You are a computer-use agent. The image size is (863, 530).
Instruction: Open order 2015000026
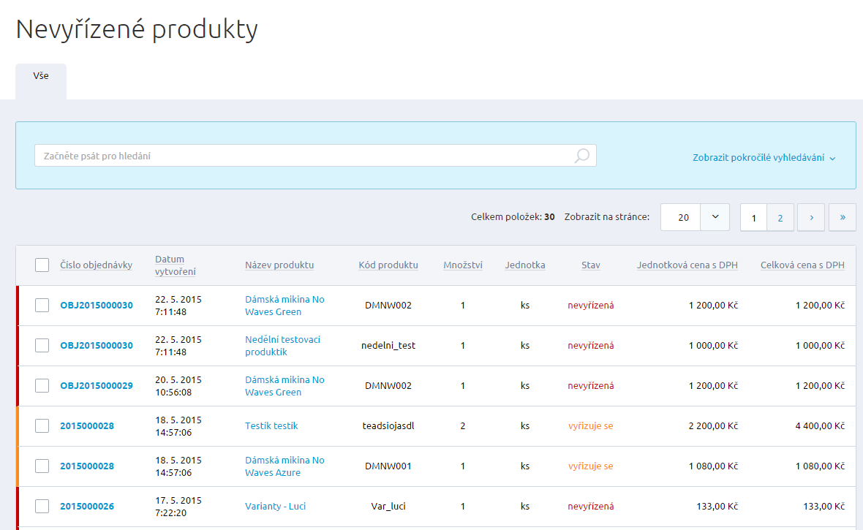(x=87, y=506)
